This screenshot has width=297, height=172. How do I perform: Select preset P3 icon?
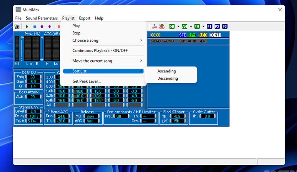click(225, 27)
